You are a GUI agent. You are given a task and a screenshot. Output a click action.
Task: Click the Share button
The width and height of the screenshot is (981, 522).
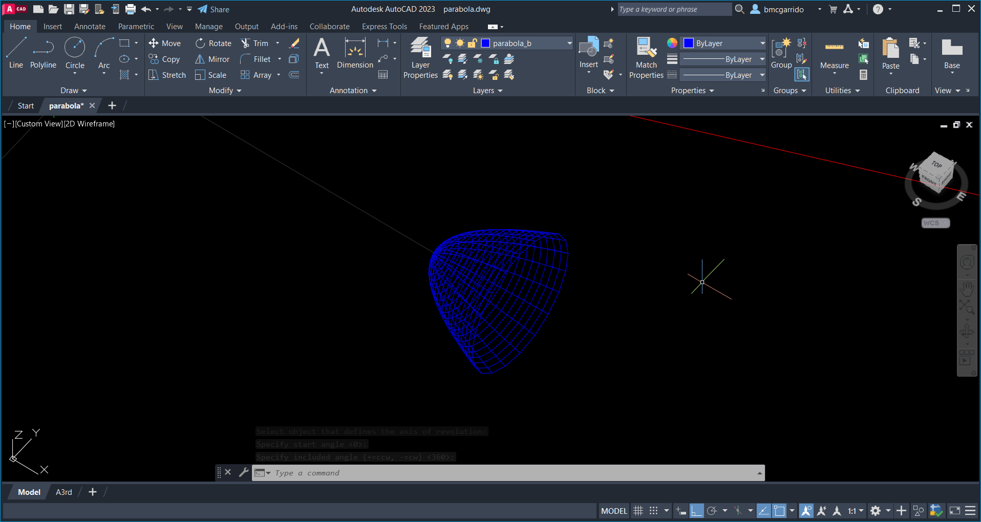pyautogui.click(x=214, y=9)
